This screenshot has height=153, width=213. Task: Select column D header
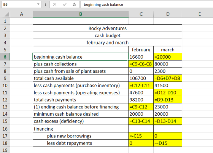168,14
